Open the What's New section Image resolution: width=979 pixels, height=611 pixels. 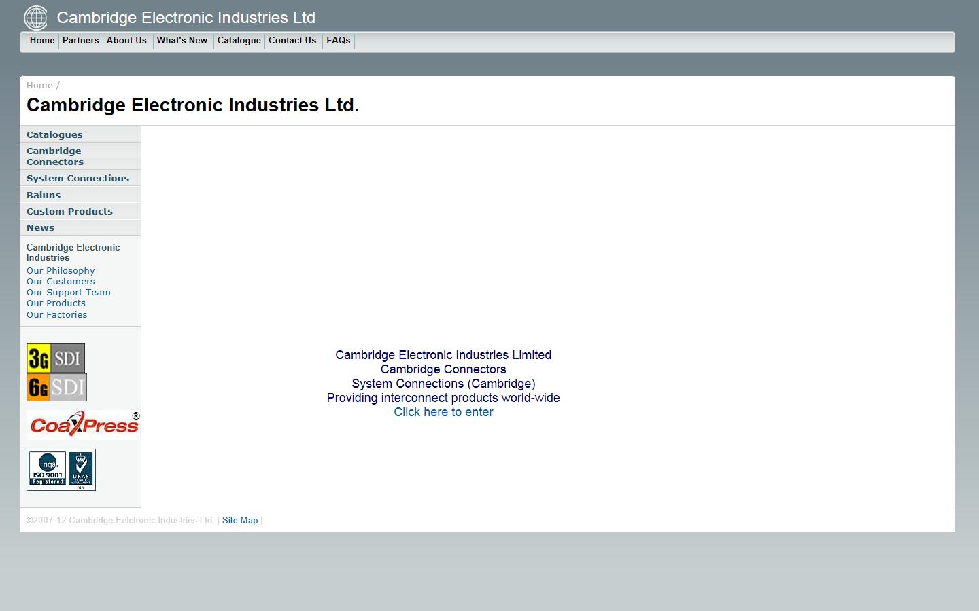click(182, 41)
